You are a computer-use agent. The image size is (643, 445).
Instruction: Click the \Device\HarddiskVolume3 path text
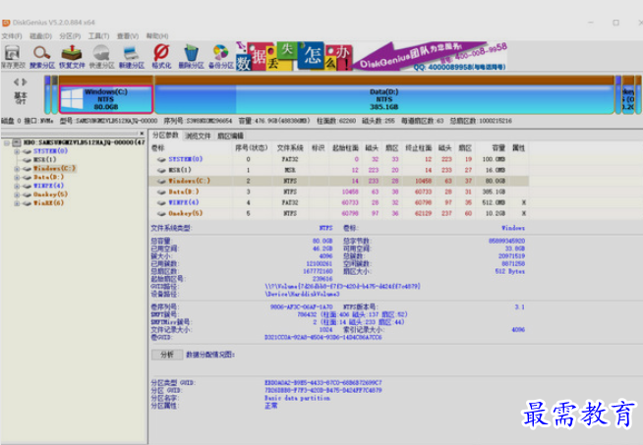[x=302, y=294]
